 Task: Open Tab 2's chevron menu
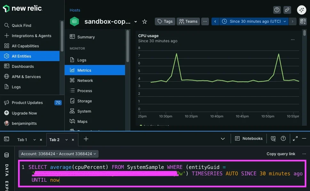pyautogui.click(x=66, y=140)
